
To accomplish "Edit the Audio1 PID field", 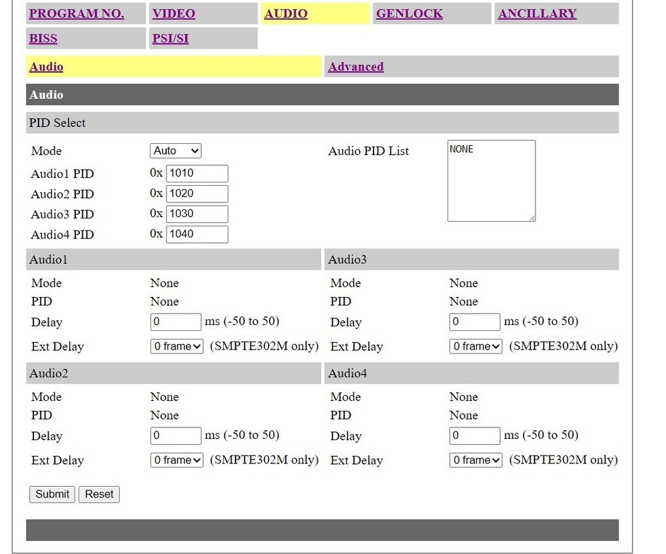I will coord(197,173).
